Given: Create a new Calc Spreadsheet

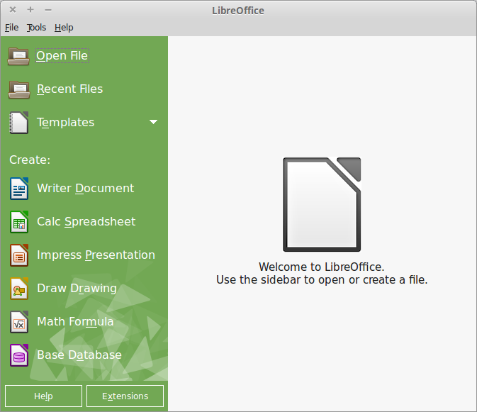Looking at the screenshot, I should (x=86, y=221).
